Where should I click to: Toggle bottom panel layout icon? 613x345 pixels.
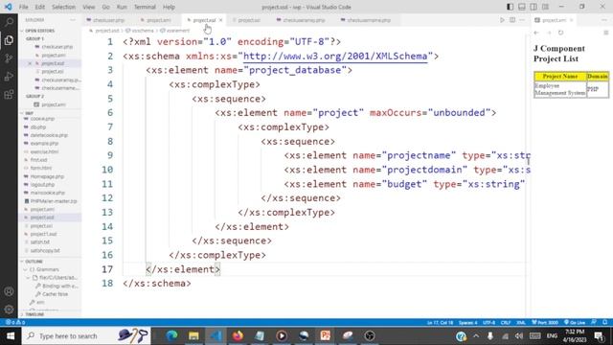click(x=522, y=7)
